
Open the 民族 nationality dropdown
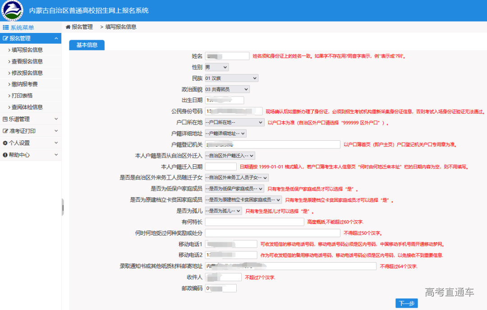point(232,78)
